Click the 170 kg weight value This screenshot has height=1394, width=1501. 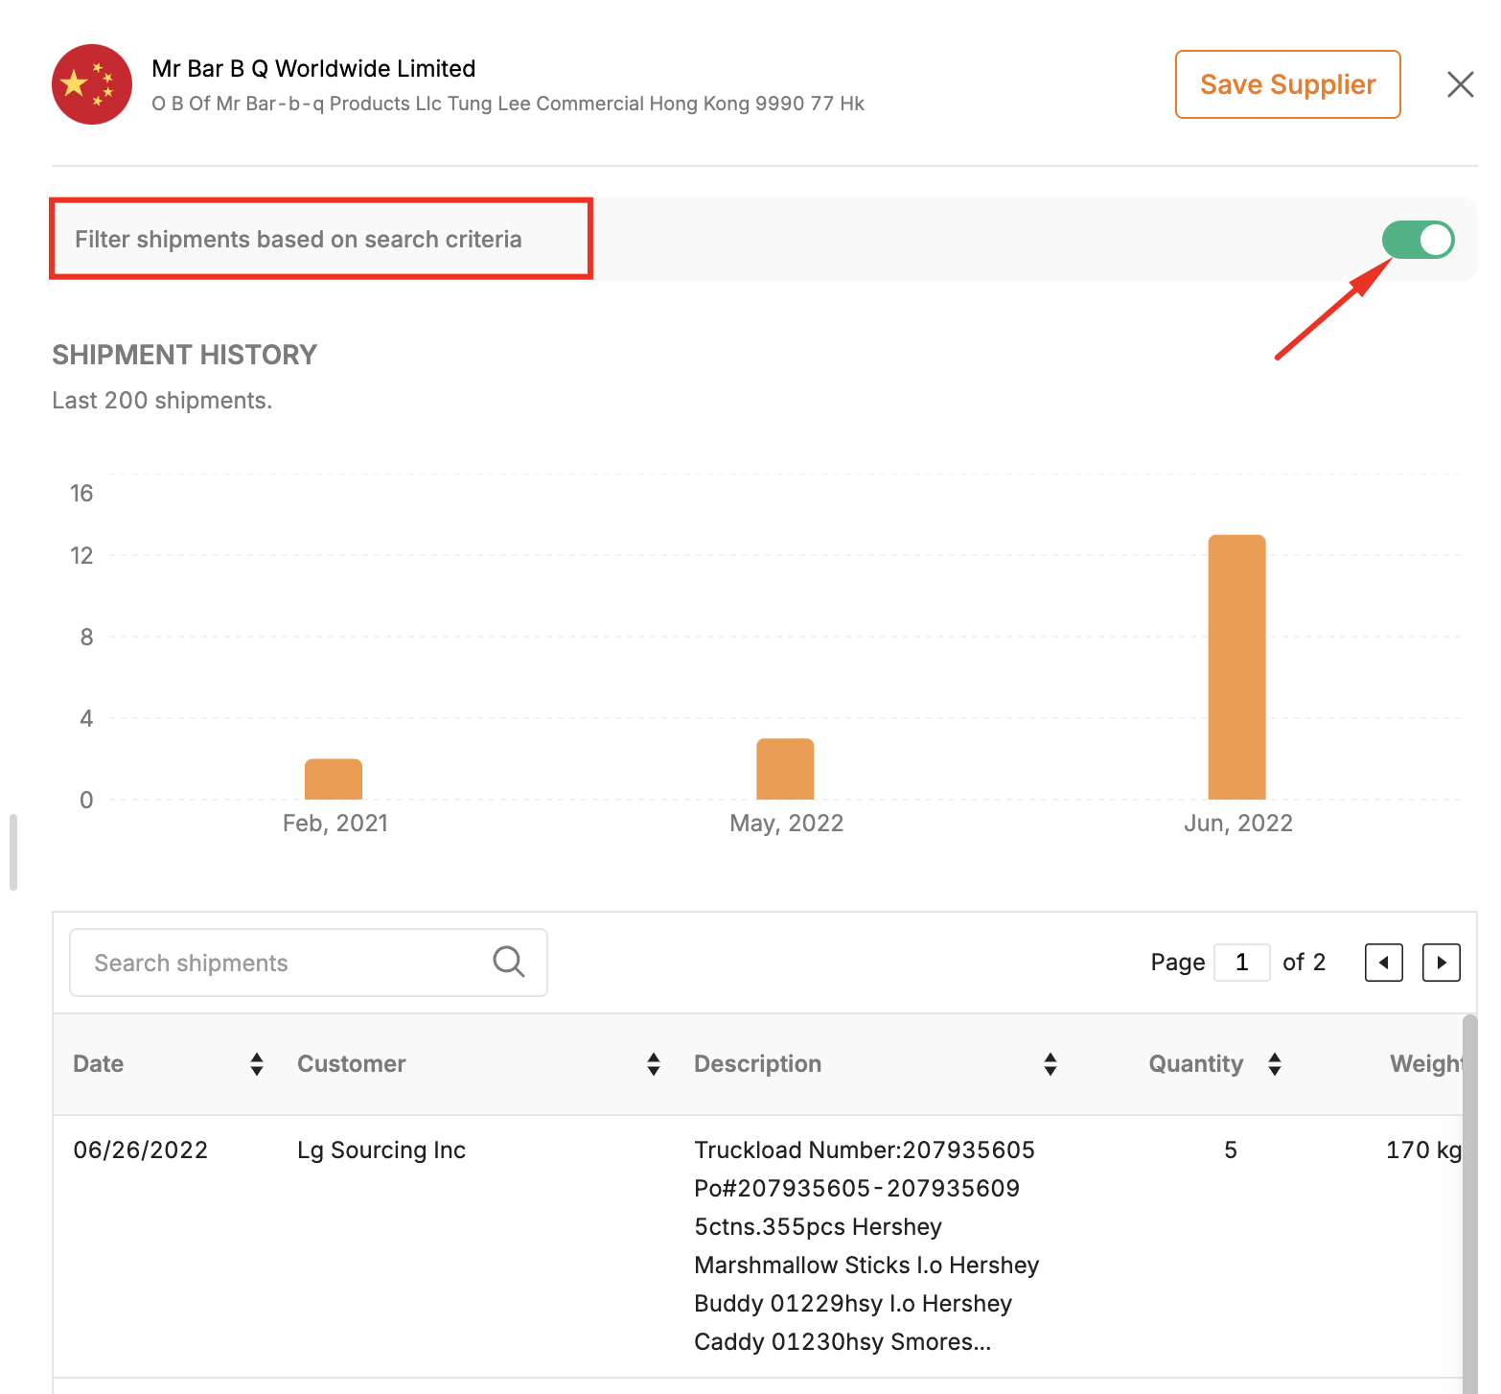(1423, 1150)
